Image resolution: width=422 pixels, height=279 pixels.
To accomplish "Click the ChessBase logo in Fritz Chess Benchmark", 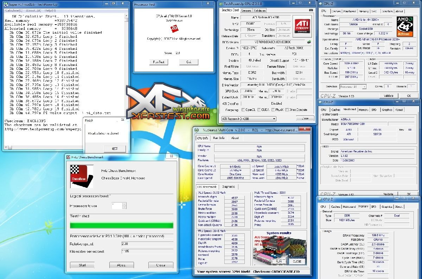I will [x=82, y=176].
